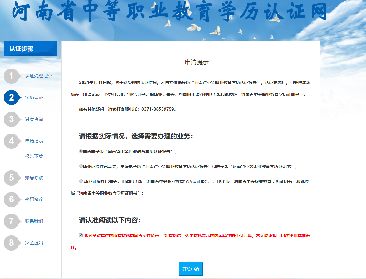
Task: Click the step 5 circle icon
Action: click(11, 178)
